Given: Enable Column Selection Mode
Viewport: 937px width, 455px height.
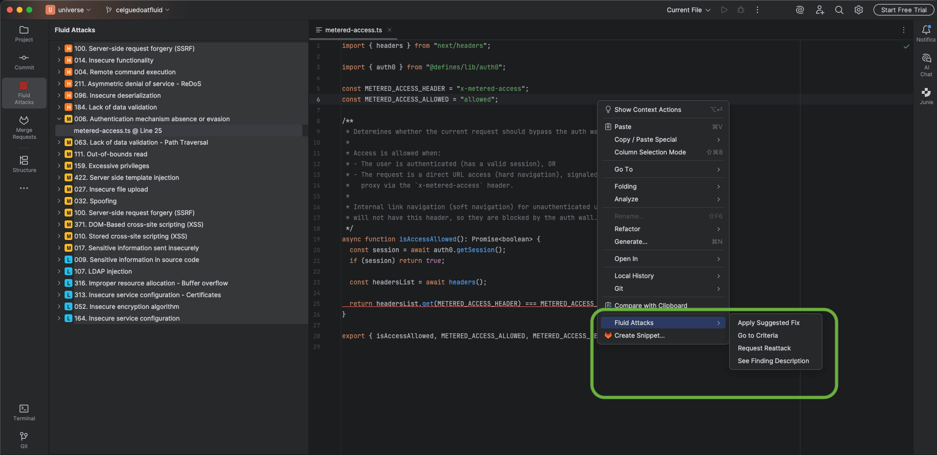Looking at the screenshot, I should (x=663, y=152).
